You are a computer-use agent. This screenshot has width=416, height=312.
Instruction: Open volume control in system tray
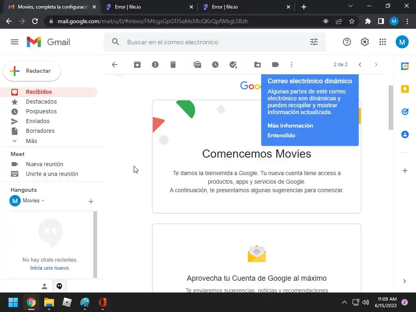click(x=365, y=302)
